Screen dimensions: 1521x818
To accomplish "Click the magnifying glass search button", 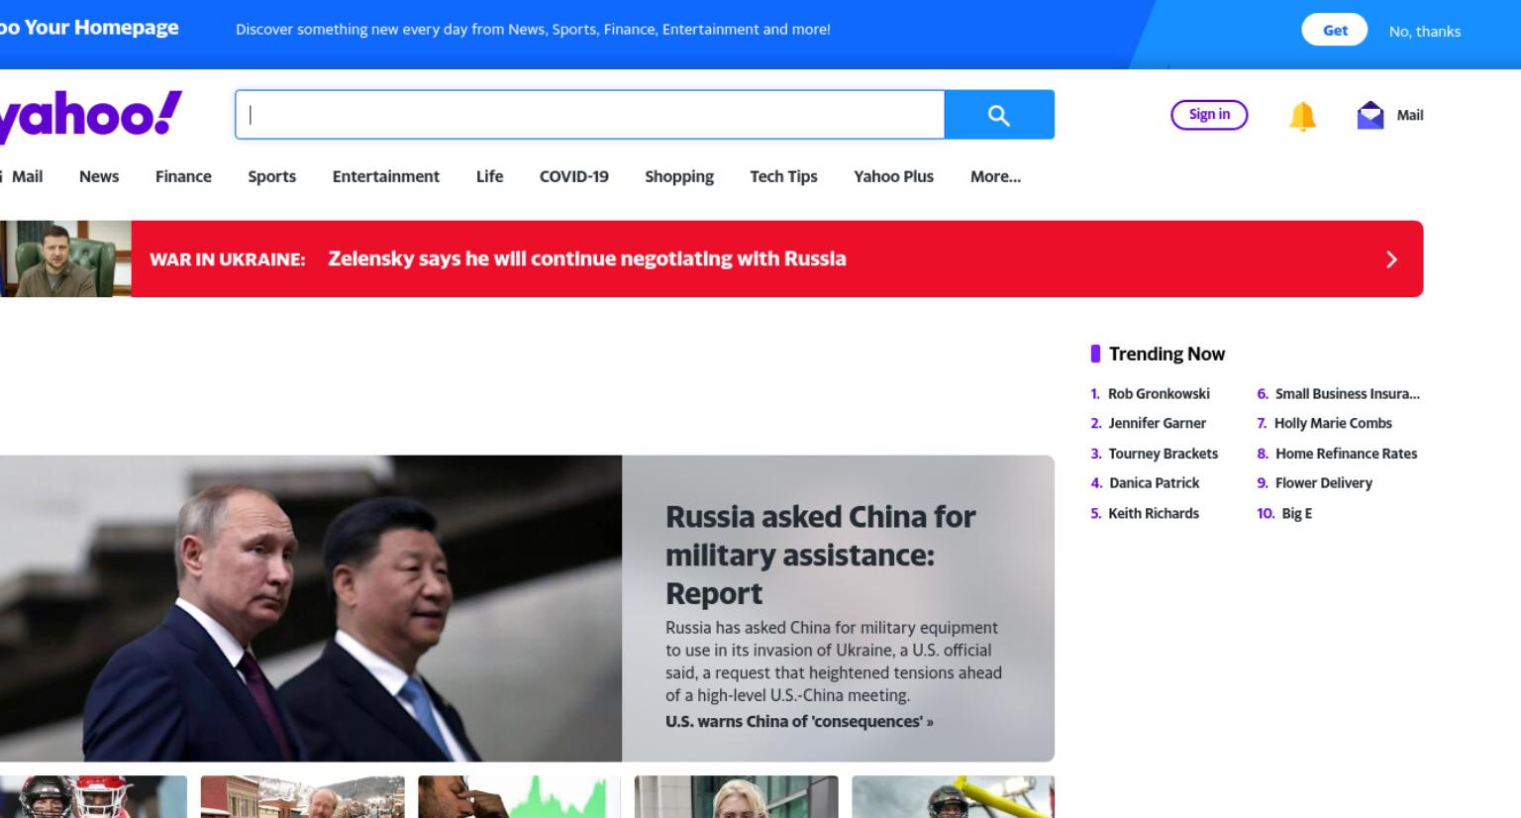I will (x=999, y=115).
